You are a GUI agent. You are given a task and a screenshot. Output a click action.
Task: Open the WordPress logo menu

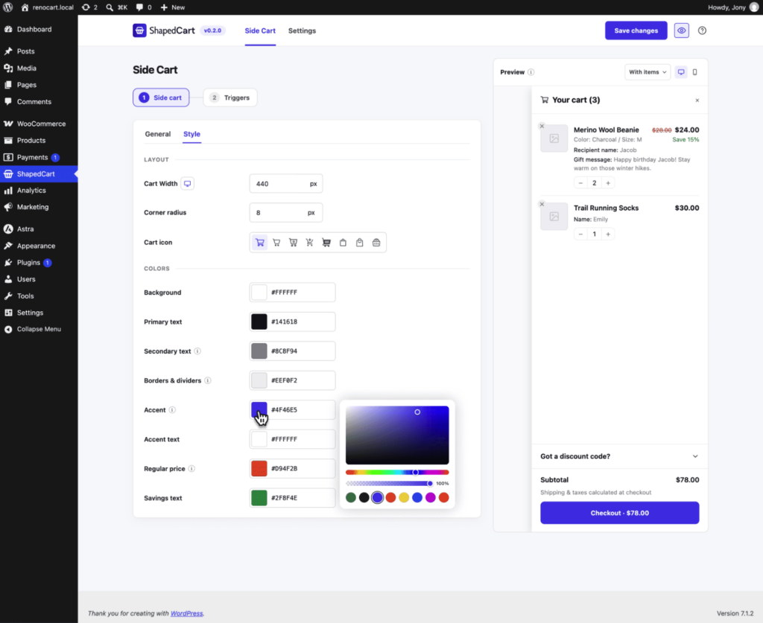point(7,7)
